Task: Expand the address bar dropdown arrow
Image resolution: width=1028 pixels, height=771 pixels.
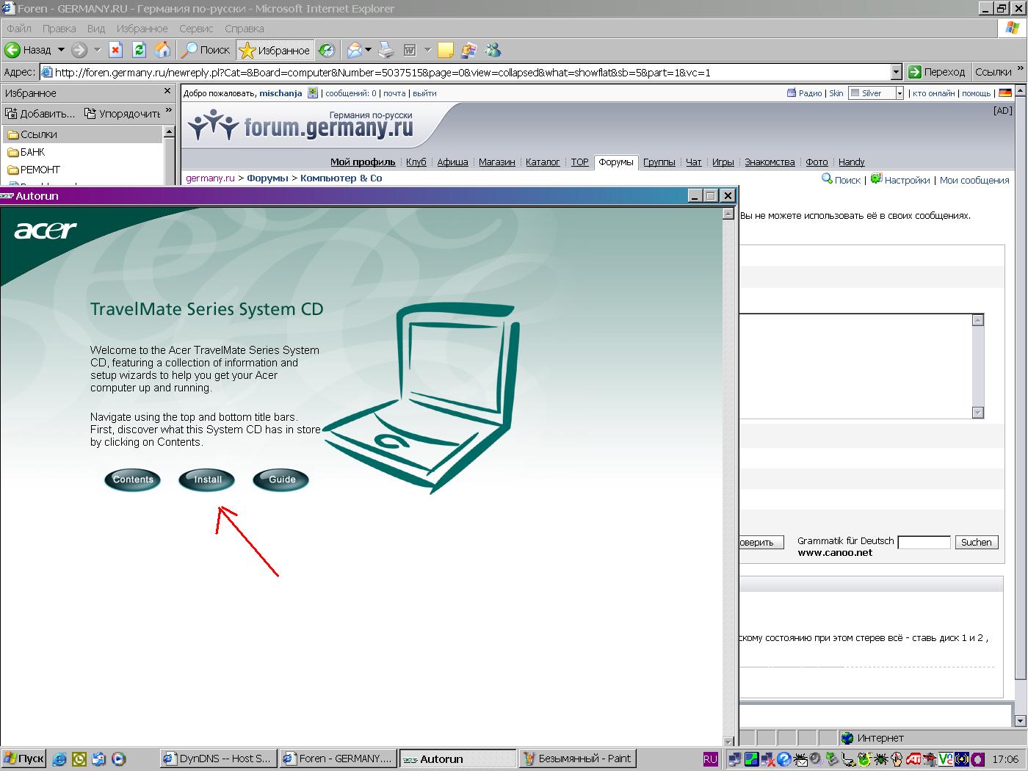Action: pos(896,72)
